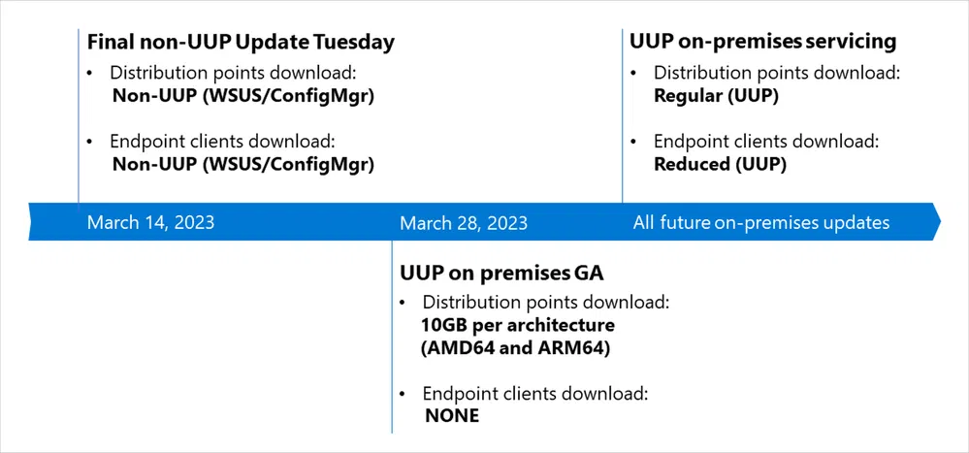Select Endpoint clients download under UUP on premises GA
This screenshot has width=969, height=453.
(535, 394)
